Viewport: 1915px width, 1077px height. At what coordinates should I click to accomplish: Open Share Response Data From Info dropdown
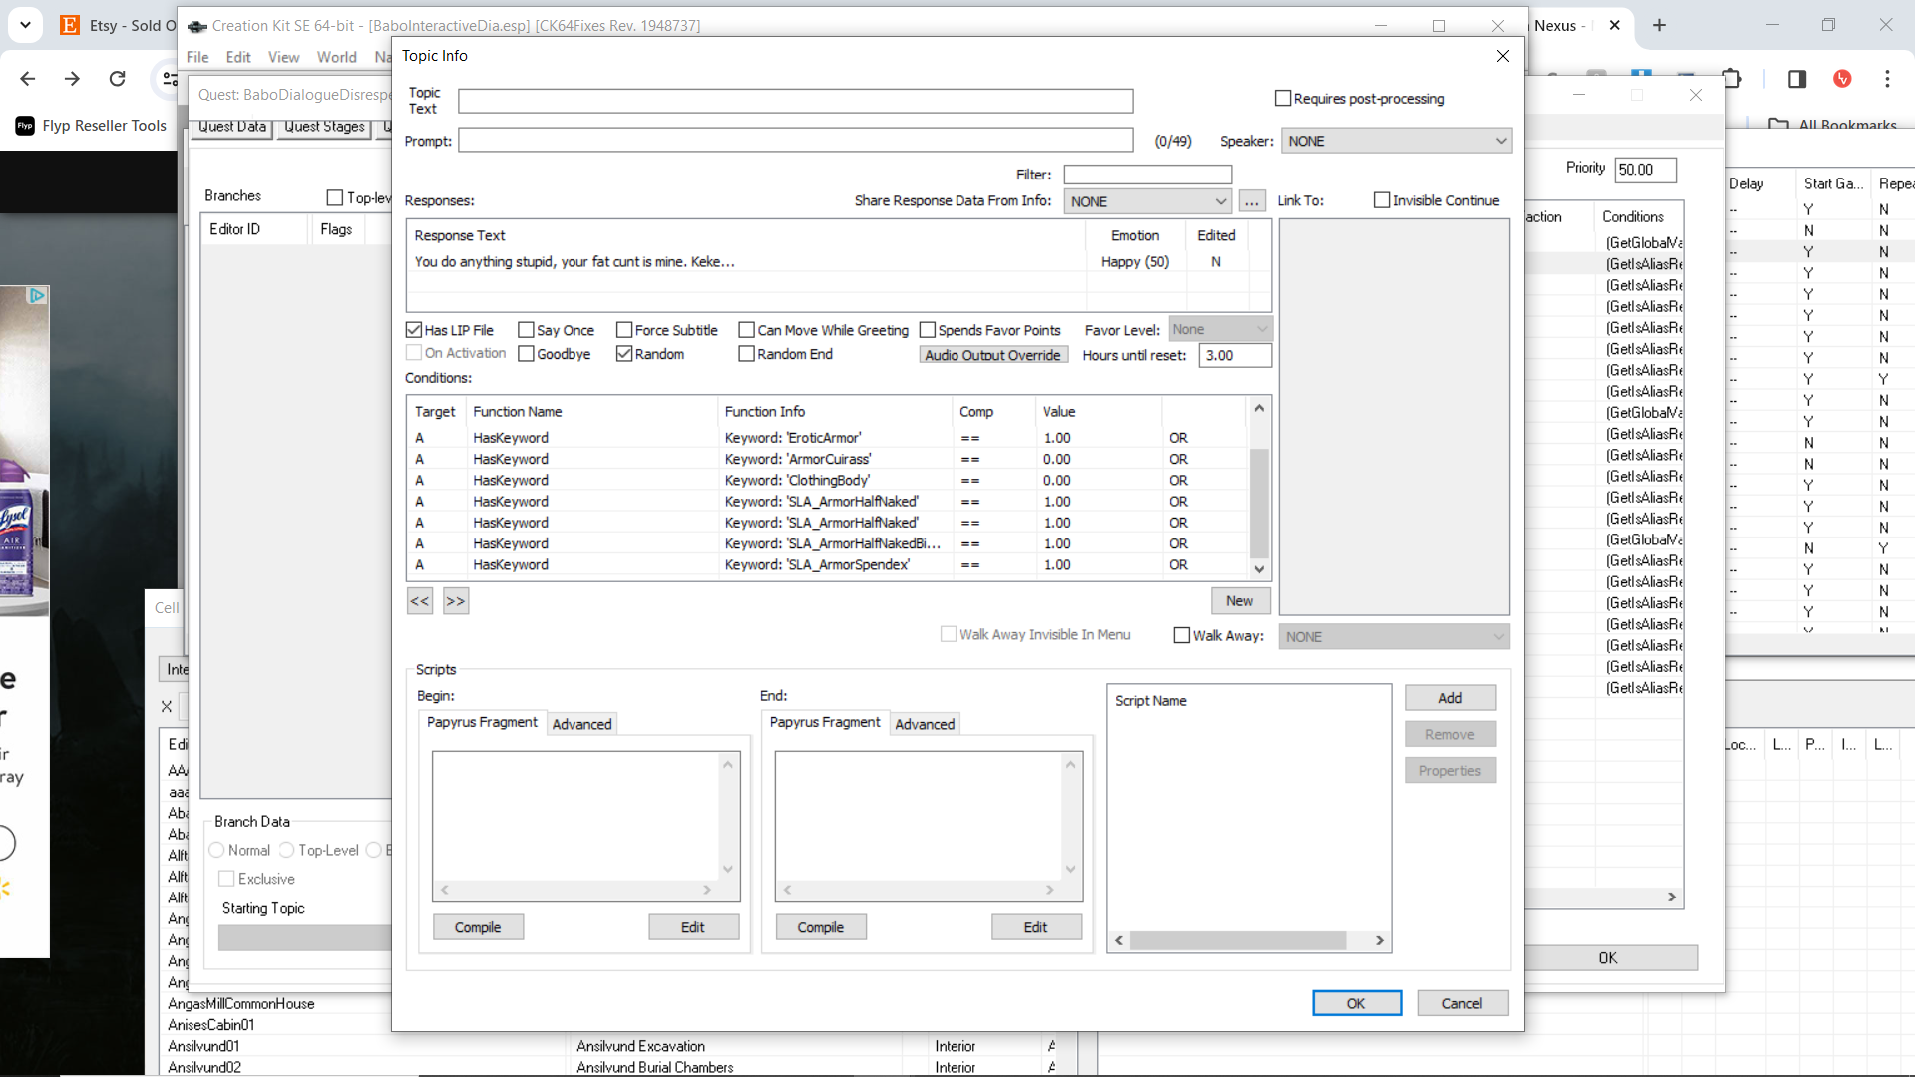click(1148, 201)
